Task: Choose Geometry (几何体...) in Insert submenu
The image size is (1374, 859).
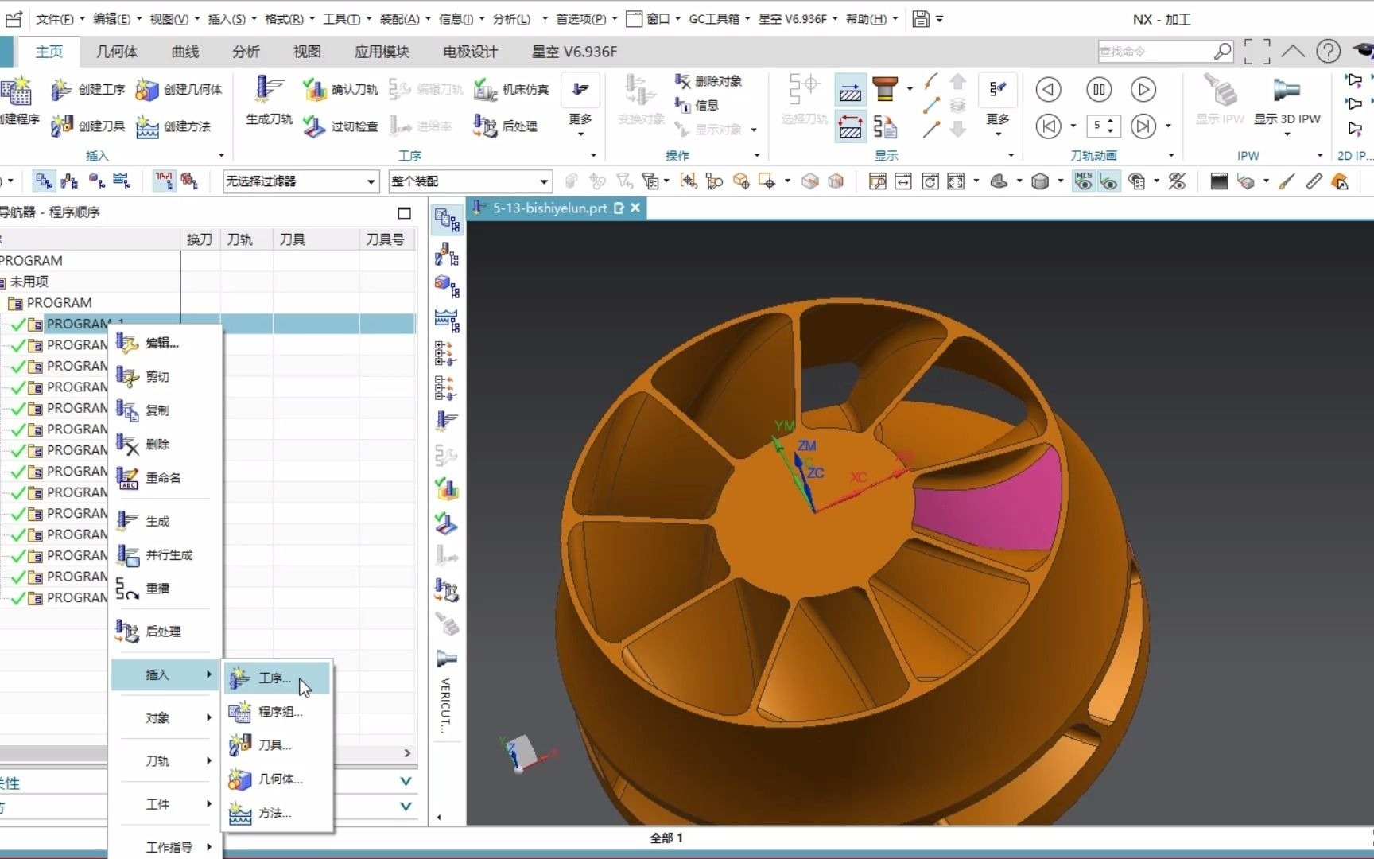Action: click(x=276, y=779)
